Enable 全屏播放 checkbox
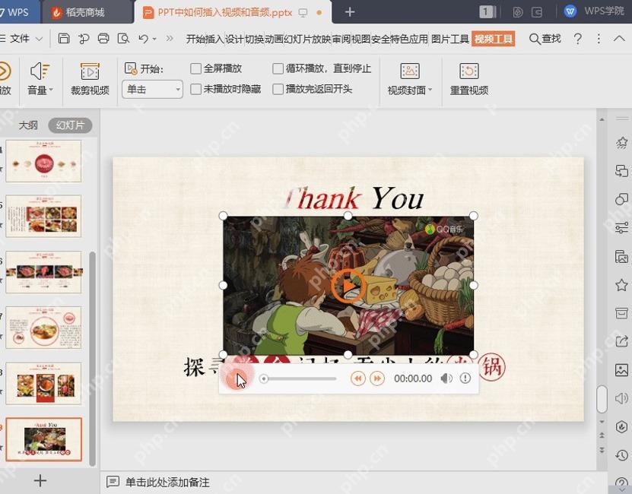Image resolution: width=632 pixels, height=494 pixels. (196, 68)
